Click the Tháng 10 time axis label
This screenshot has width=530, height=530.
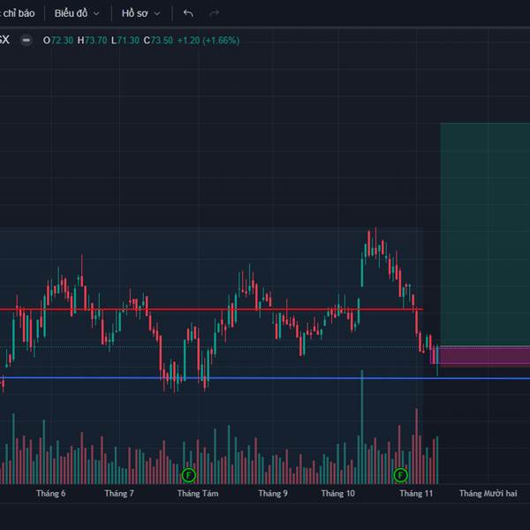pyautogui.click(x=338, y=494)
